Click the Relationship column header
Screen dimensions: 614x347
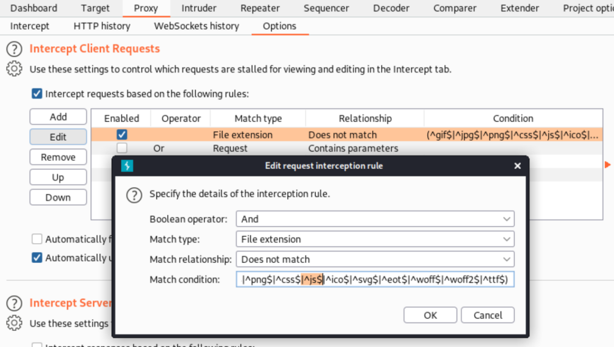point(365,118)
